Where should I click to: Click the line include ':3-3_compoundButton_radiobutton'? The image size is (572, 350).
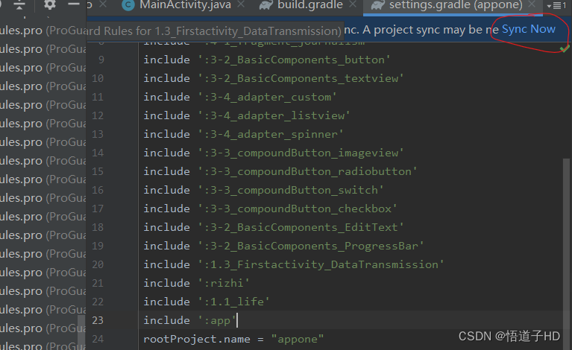tap(280, 171)
